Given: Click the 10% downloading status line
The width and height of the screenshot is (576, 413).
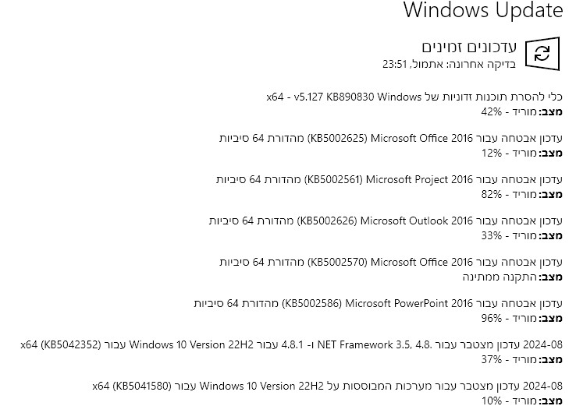Looking at the screenshot, I should (x=521, y=401).
